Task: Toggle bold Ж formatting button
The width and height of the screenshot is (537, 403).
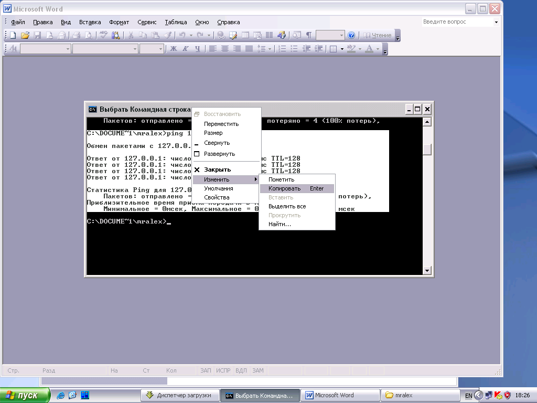Action: (x=174, y=49)
